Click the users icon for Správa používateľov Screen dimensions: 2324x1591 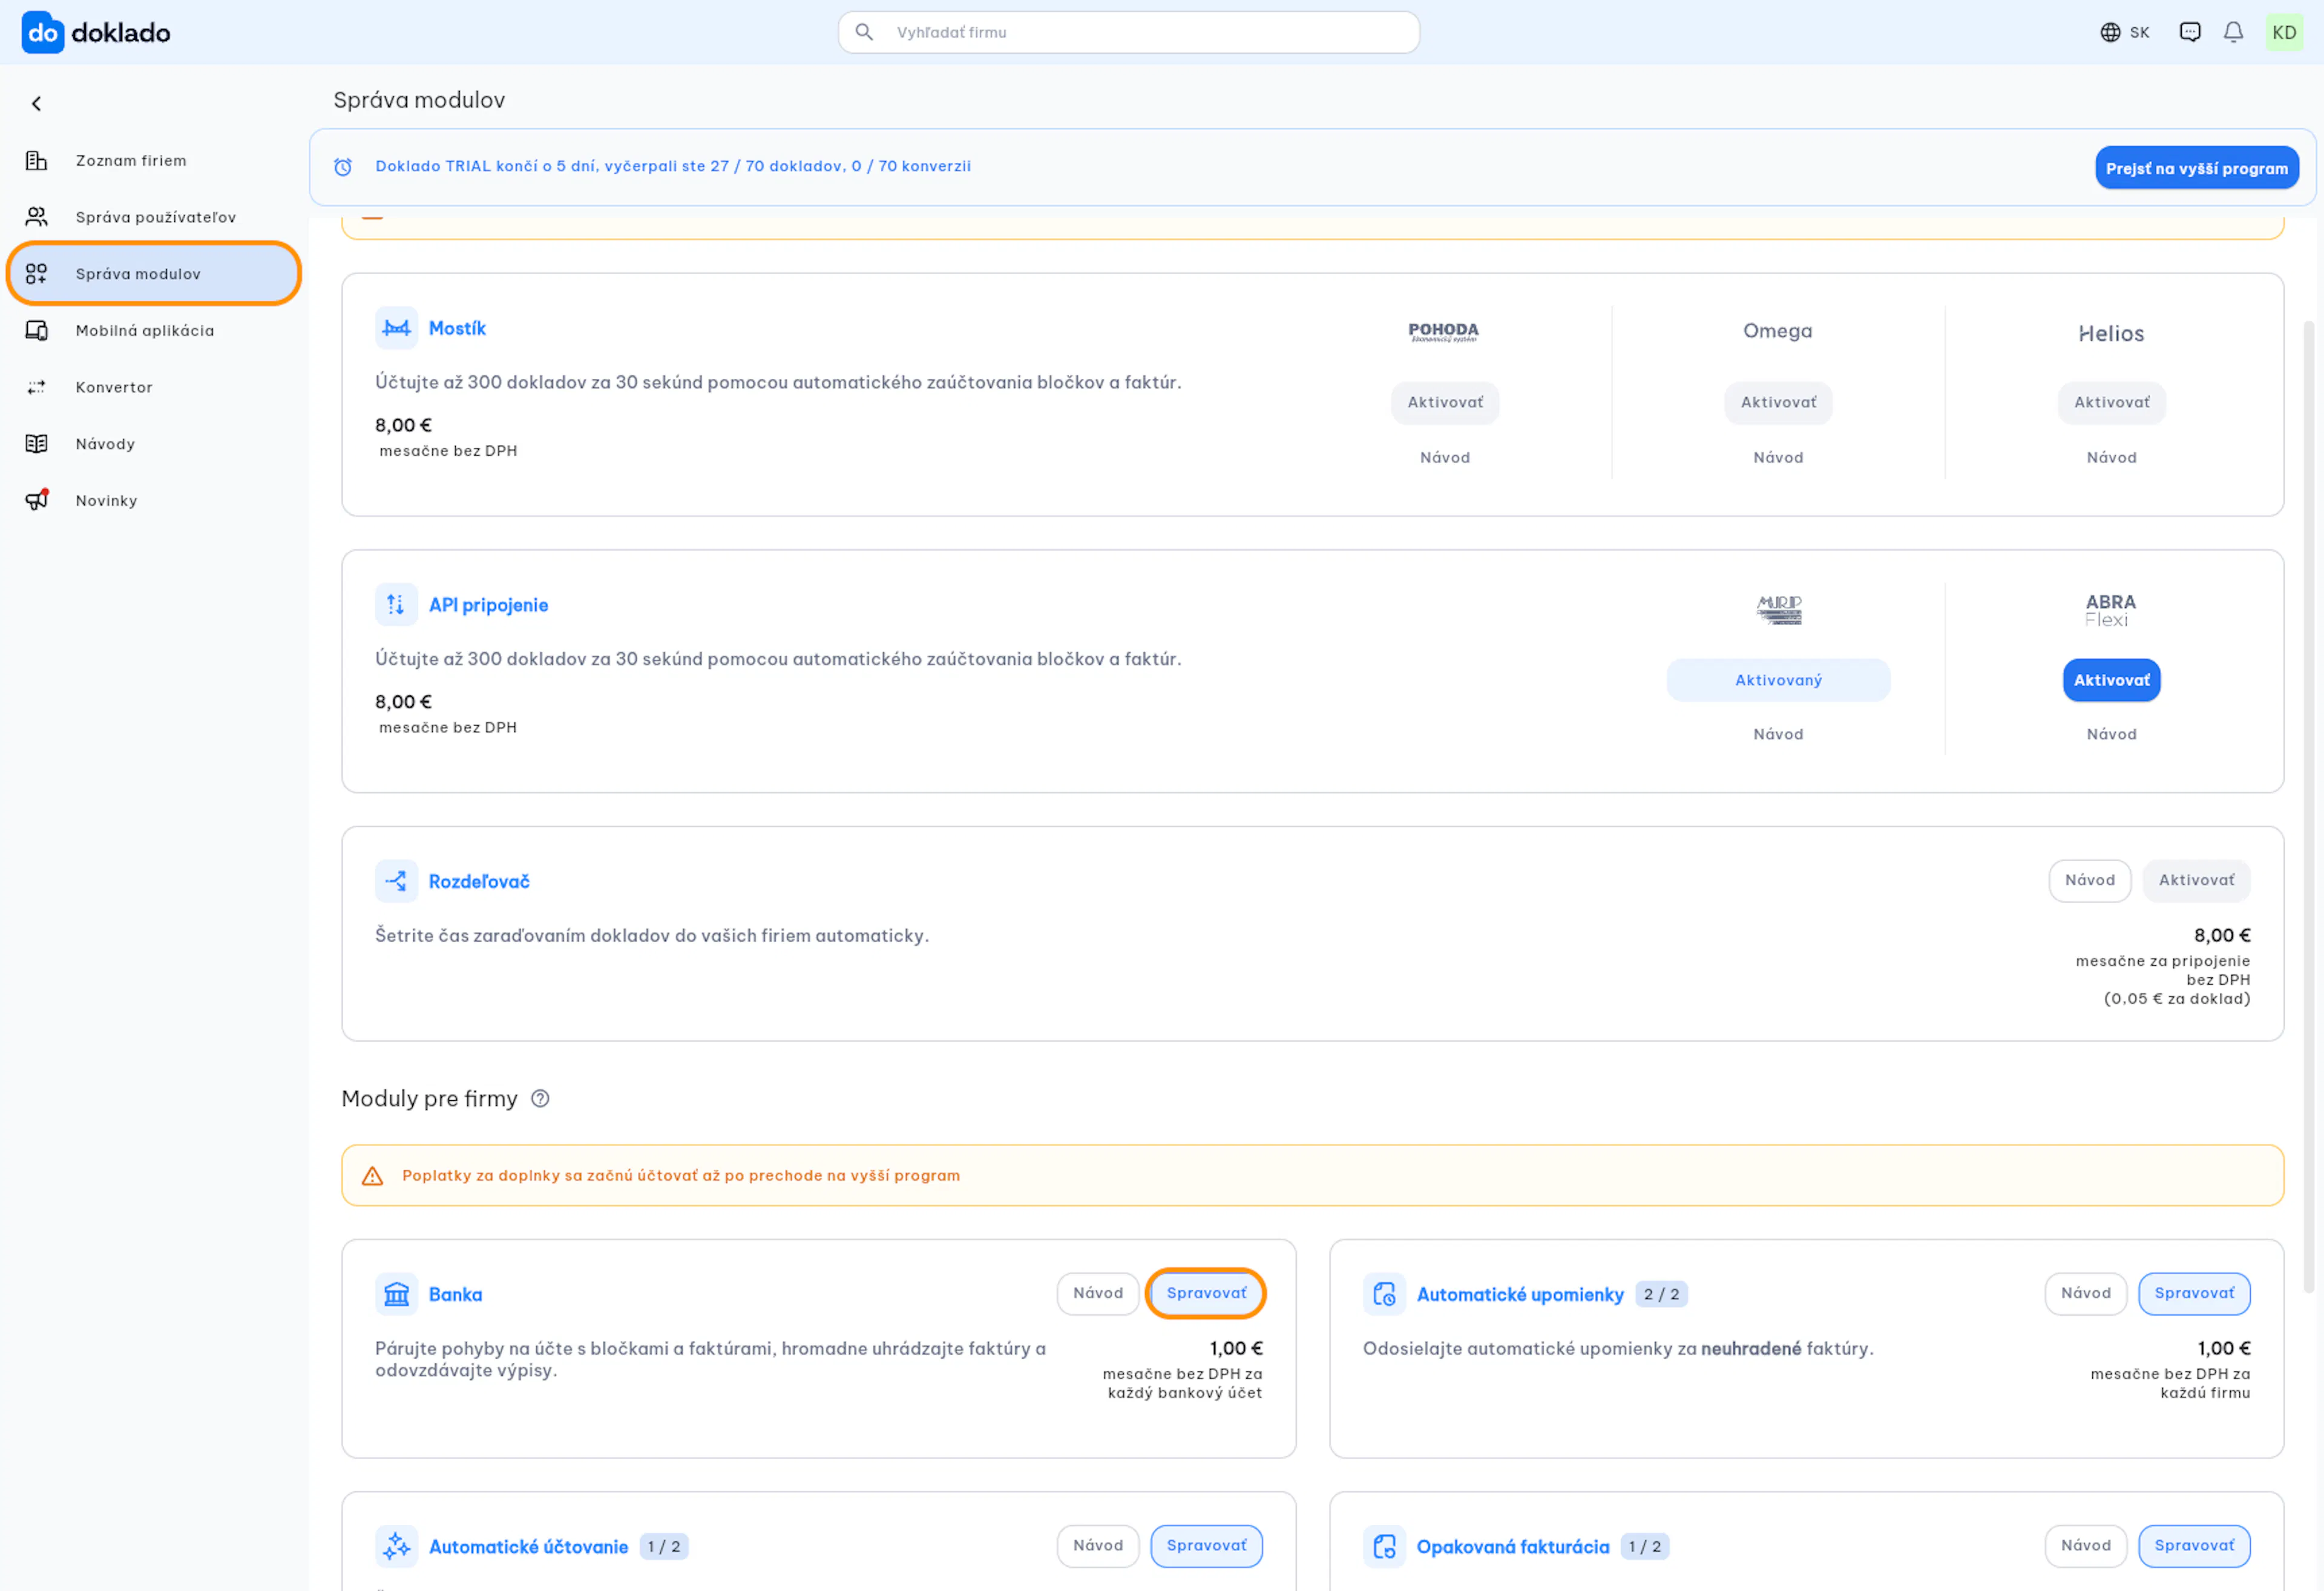point(36,217)
